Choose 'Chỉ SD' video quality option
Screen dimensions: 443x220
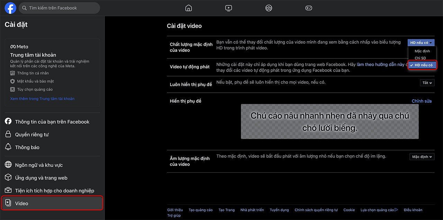420,58
